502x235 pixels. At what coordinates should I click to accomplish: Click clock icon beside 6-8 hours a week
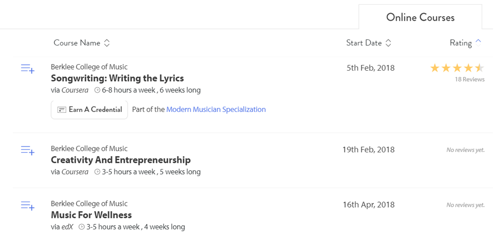click(x=97, y=90)
